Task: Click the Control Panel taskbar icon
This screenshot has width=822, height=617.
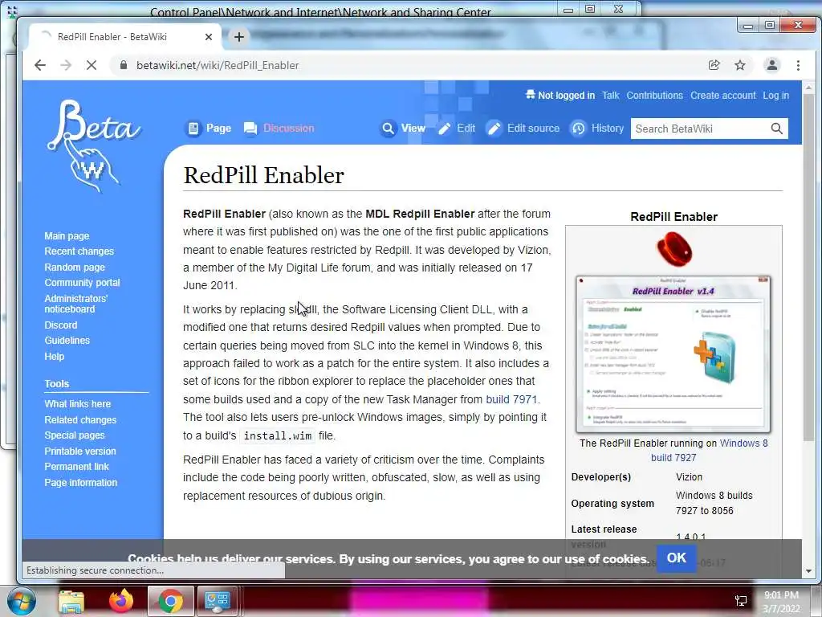Action: (217, 601)
